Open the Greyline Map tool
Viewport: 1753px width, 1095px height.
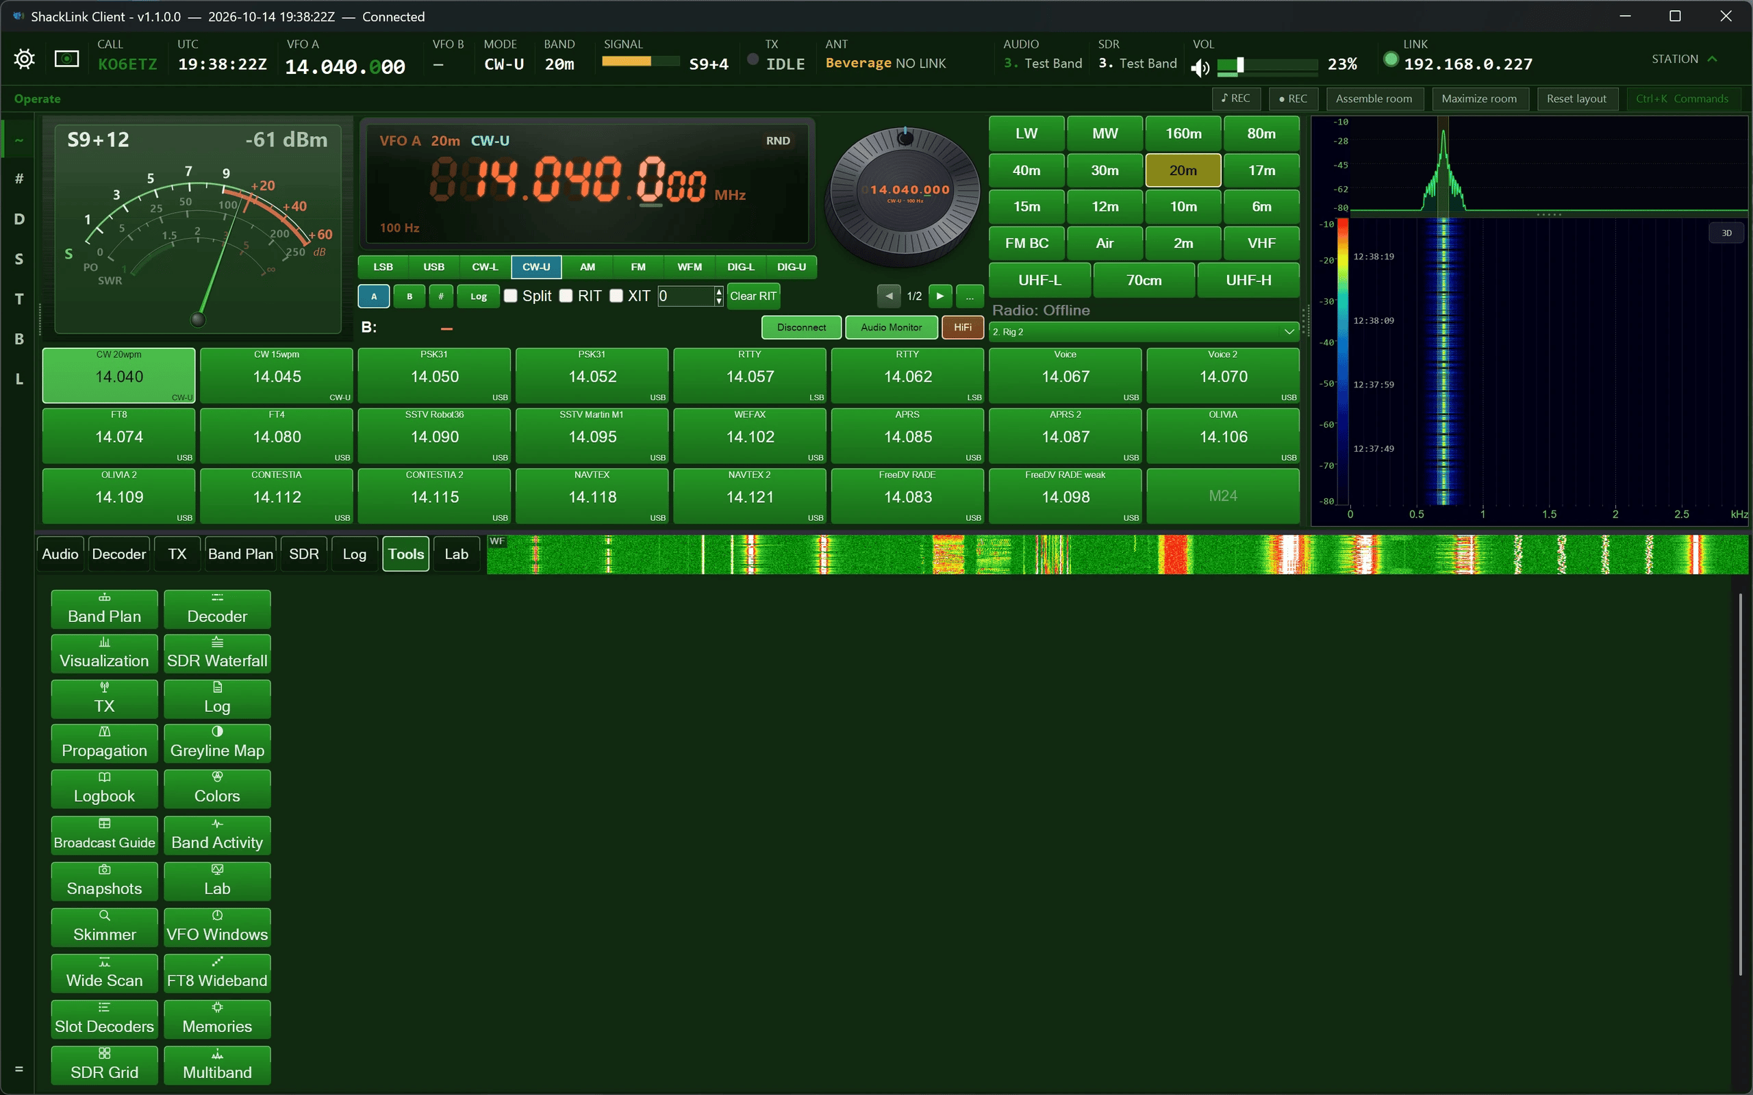point(217,743)
